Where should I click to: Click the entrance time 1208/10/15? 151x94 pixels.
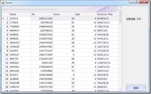click(108, 63)
